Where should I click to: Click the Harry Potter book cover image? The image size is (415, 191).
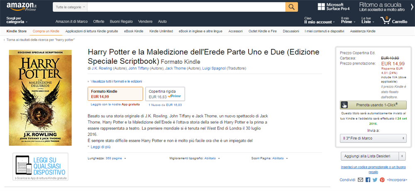pos(40,98)
